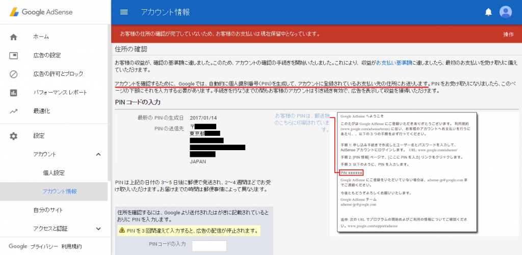
Task: Open the performance report chart icon
Action: [x=14, y=93]
